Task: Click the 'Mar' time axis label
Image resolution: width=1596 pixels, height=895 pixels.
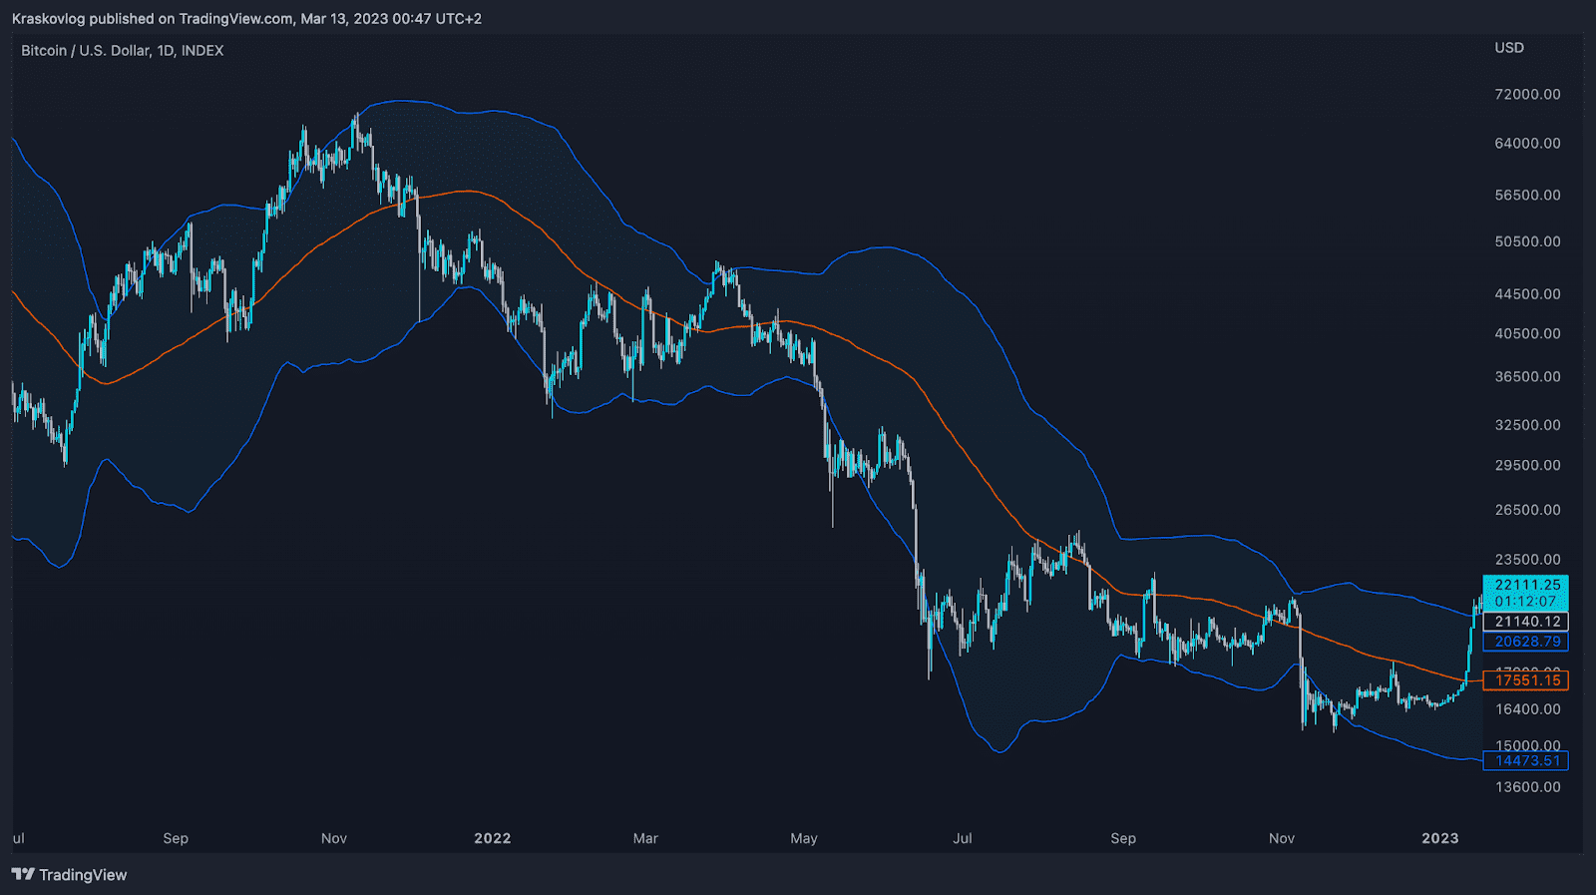Action: coord(645,838)
